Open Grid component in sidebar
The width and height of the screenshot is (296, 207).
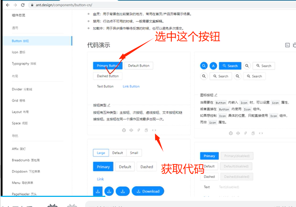(x=18, y=101)
